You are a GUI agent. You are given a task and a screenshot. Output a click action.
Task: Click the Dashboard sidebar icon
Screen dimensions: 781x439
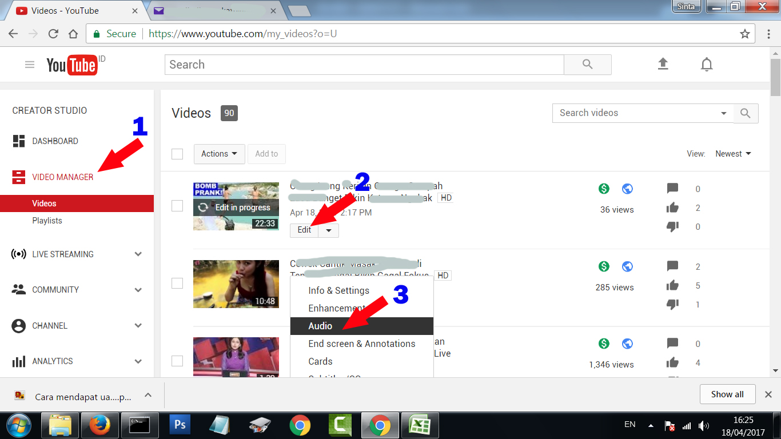click(x=19, y=141)
